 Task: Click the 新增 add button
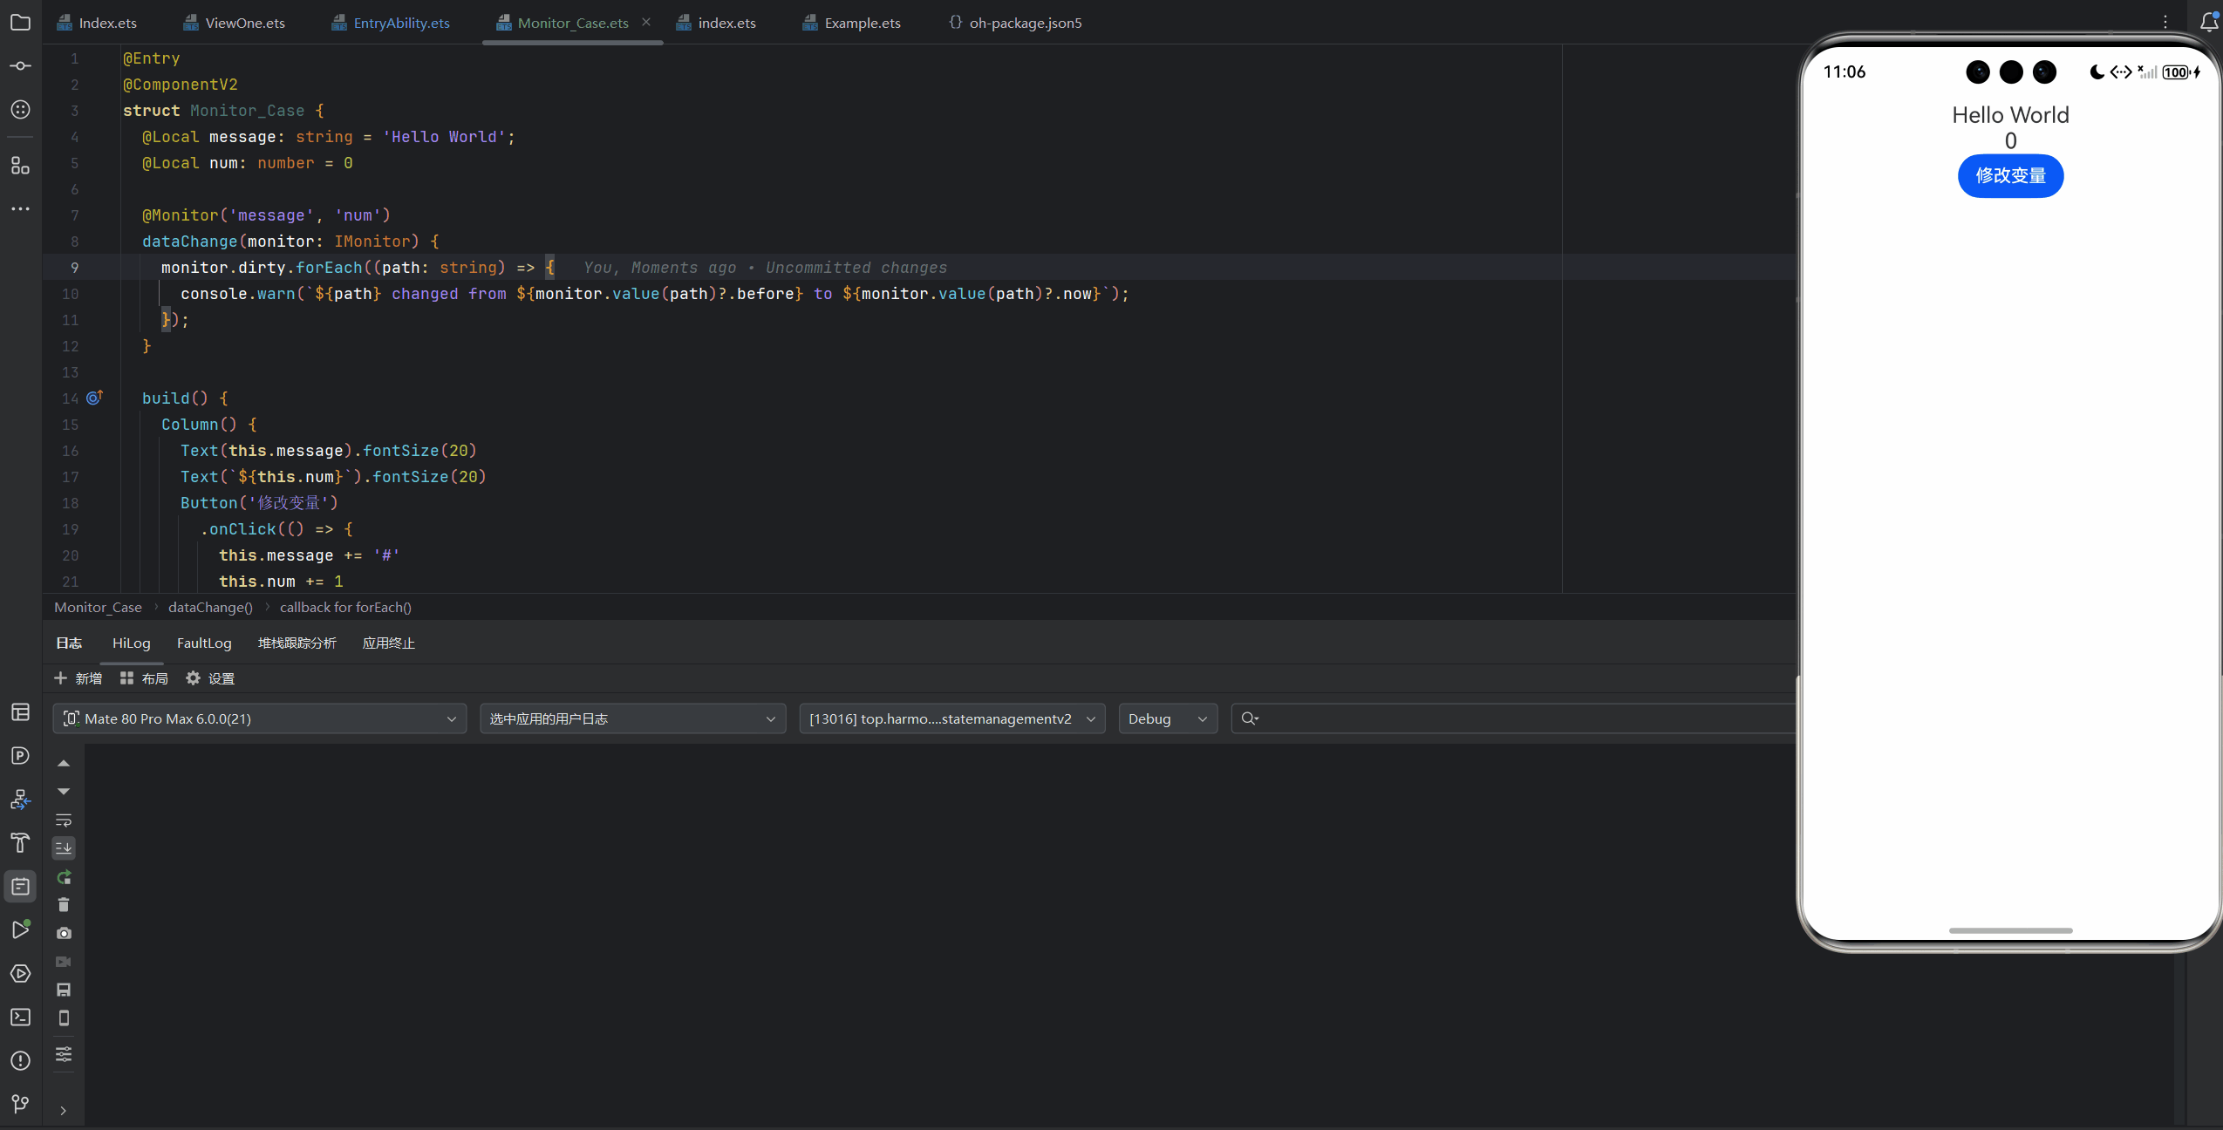pyautogui.click(x=78, y=678)
